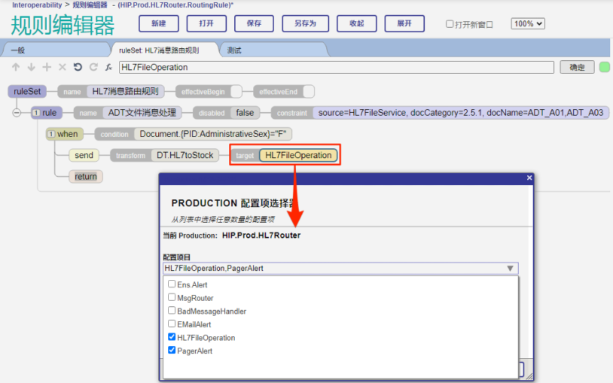The height and width of the screenshot is (383, 613).
Task: Click the undo arrow icon
Action: click(x=78, y=67)
